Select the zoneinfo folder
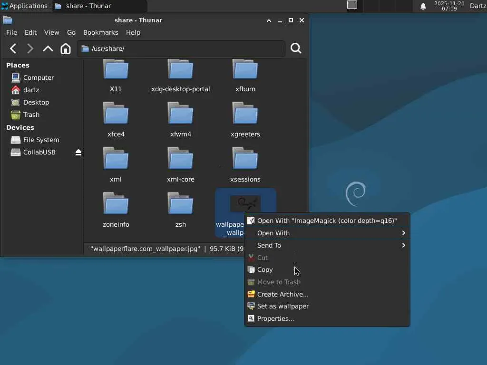The height and width of the screenshot is (365, 487). [116, 210]
